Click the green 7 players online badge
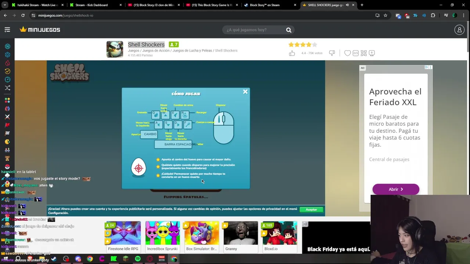Viewport: 470px width, 264px height. (174, 44)
